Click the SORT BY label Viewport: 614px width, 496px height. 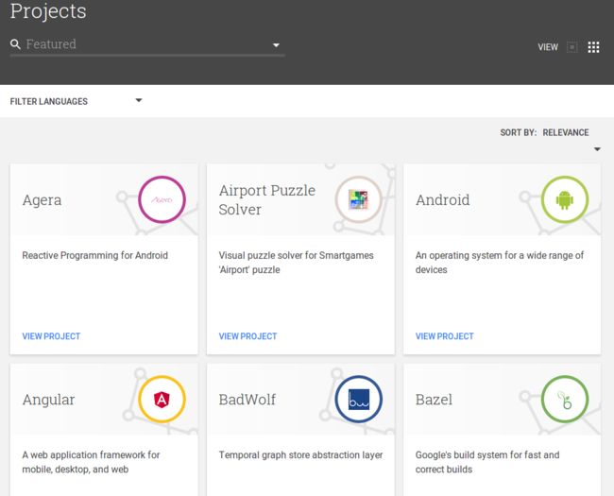click(x=518, y=133)
